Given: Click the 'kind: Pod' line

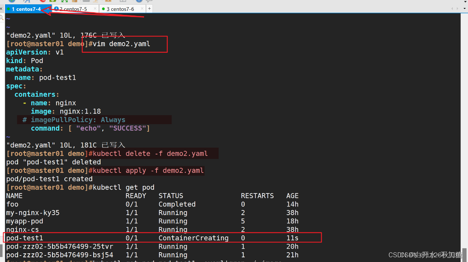Looking at the screenshot, I should (x=25, y=61).
